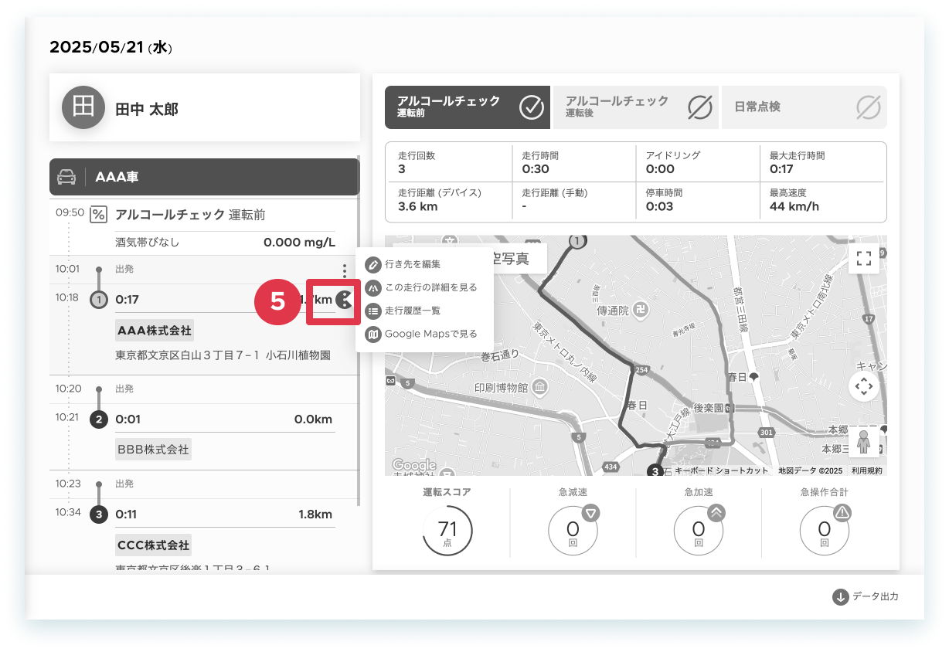Viewport: 949px width, 652px height.
Task: Click the 走行回数 value 3
Action: pyautogui.click(x=402, y=169)
